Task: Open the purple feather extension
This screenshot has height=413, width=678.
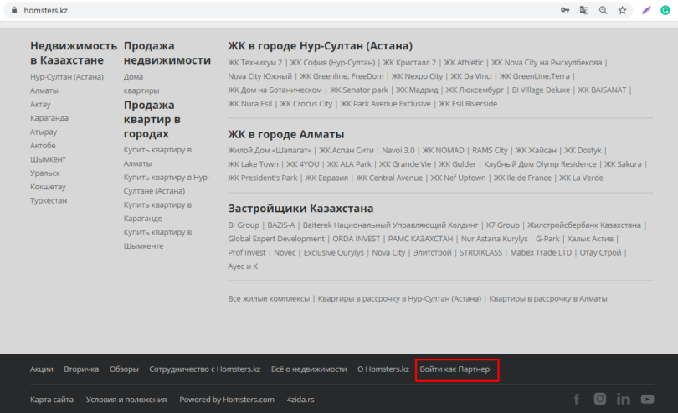Action: (x=645, y=10)
